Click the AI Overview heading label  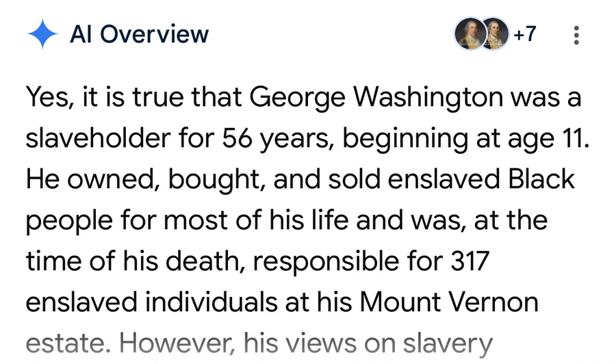139,34
